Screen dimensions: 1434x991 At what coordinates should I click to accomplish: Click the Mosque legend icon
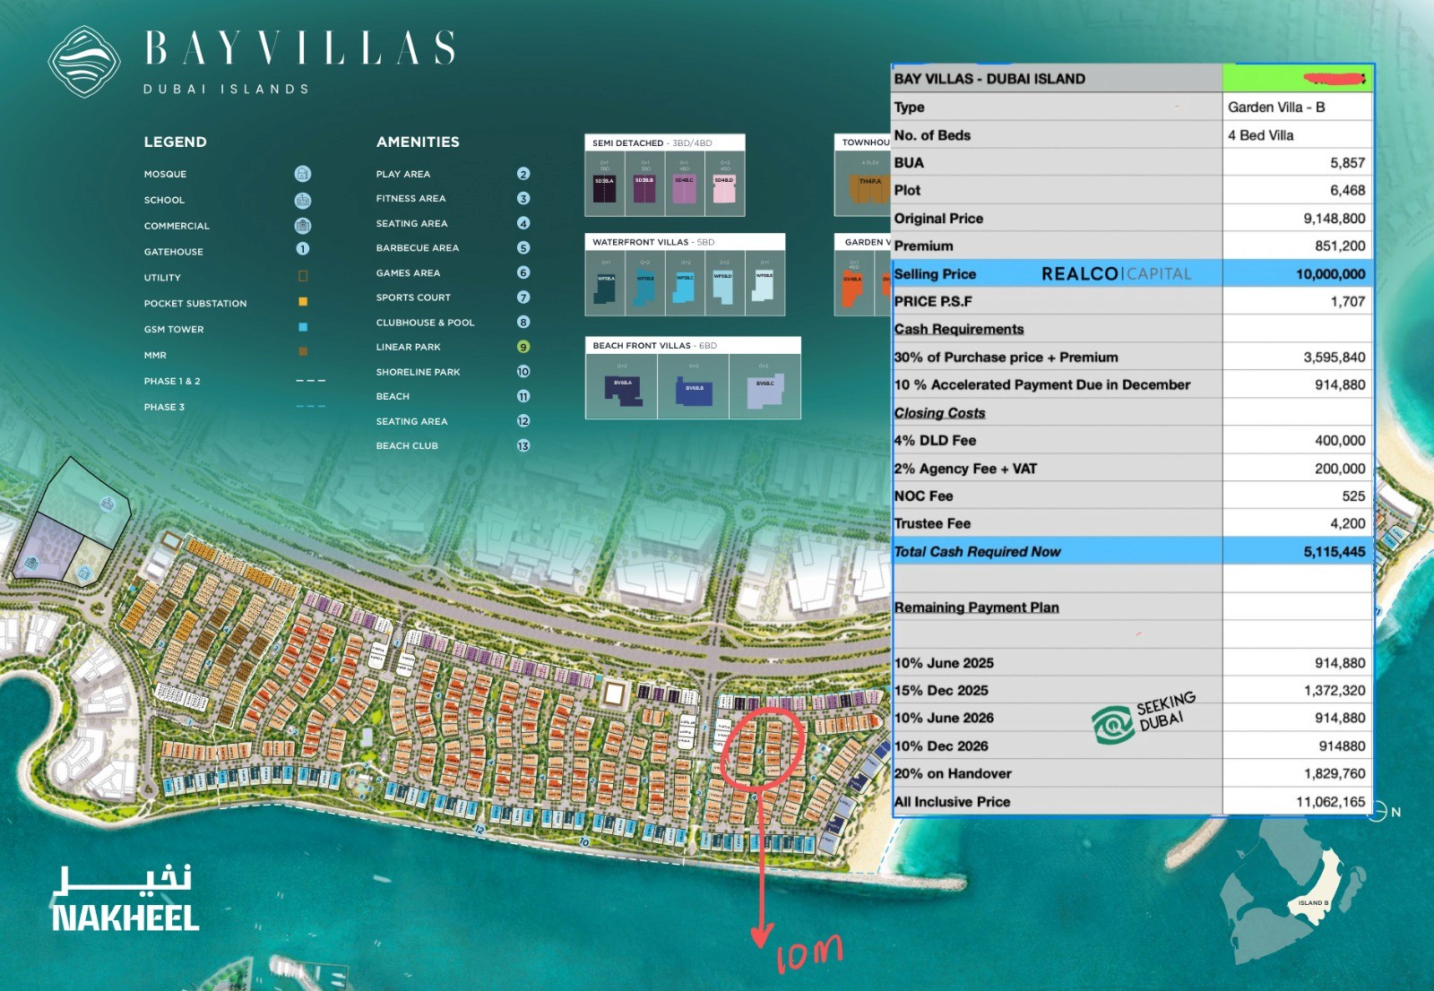(x=303, y=174)
